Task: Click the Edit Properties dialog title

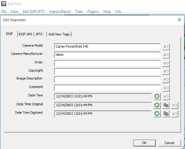Action: tap(14, 20)
